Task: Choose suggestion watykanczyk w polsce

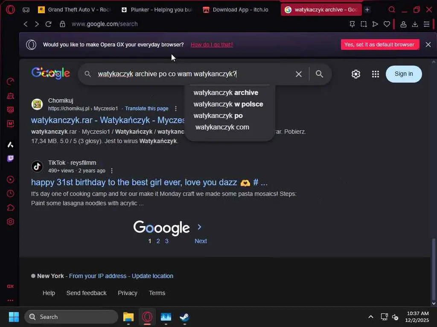Action: 228,104
